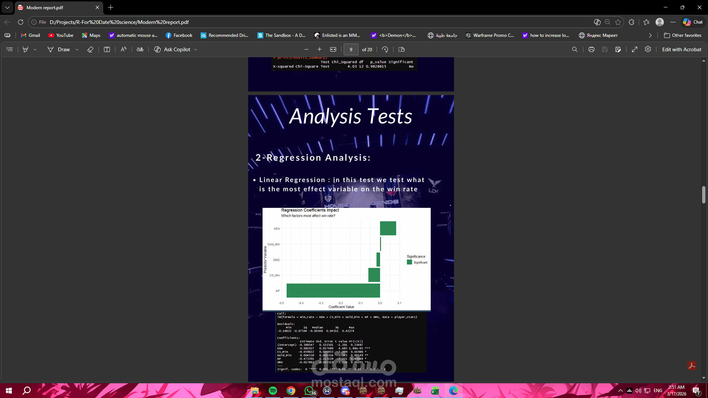
Task: Click the Read aloud icon
Action: [x=124, y=49]
